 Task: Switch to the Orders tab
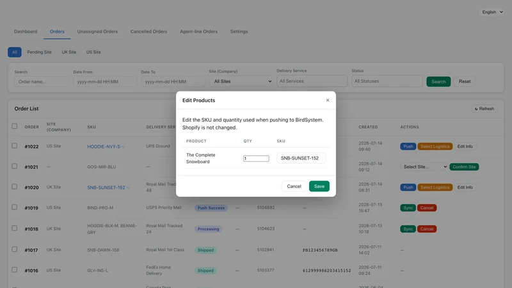57,31
